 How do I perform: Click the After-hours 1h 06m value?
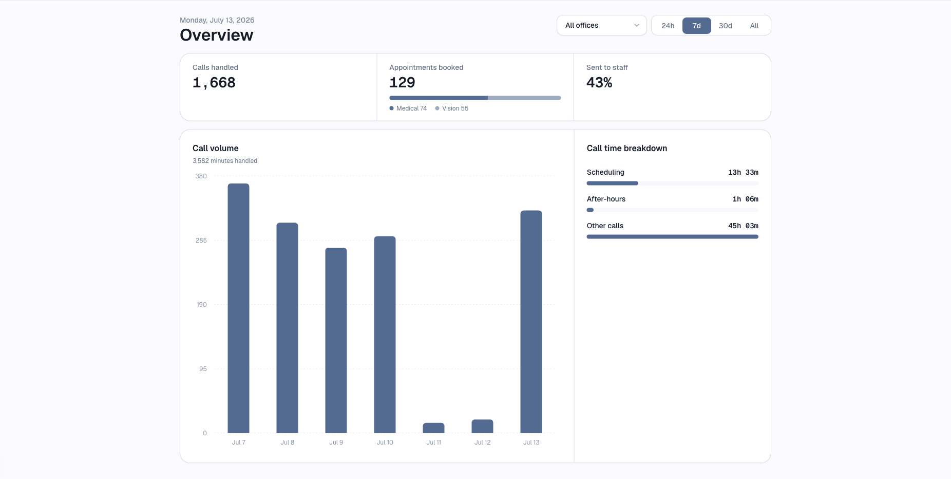point(745,199)
